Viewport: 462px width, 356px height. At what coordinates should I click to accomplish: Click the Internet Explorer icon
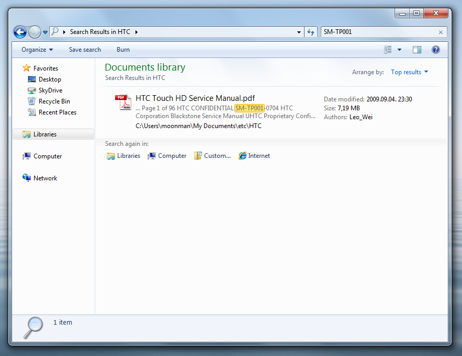tap(242, 156)
